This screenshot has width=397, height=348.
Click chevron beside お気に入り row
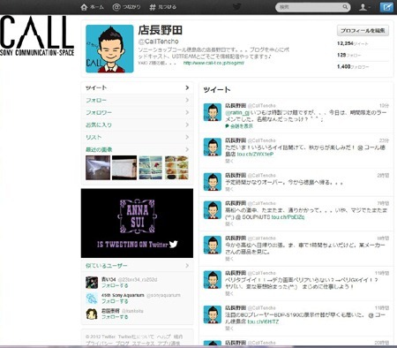(187, 125)
